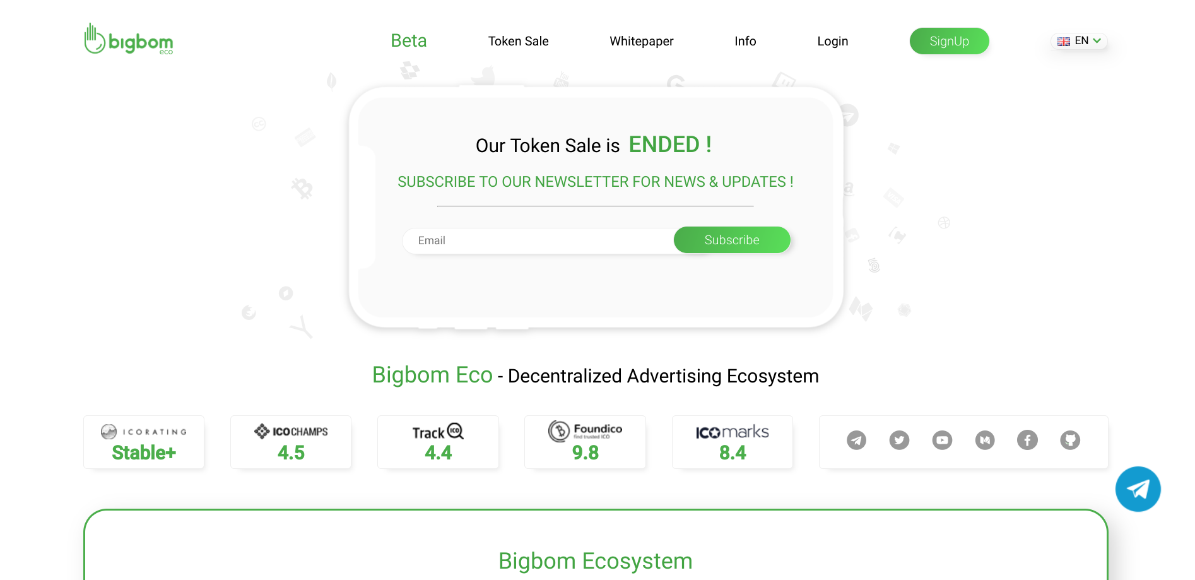Click the Subscribe button

pyautogui.click(x=732, y=240)
